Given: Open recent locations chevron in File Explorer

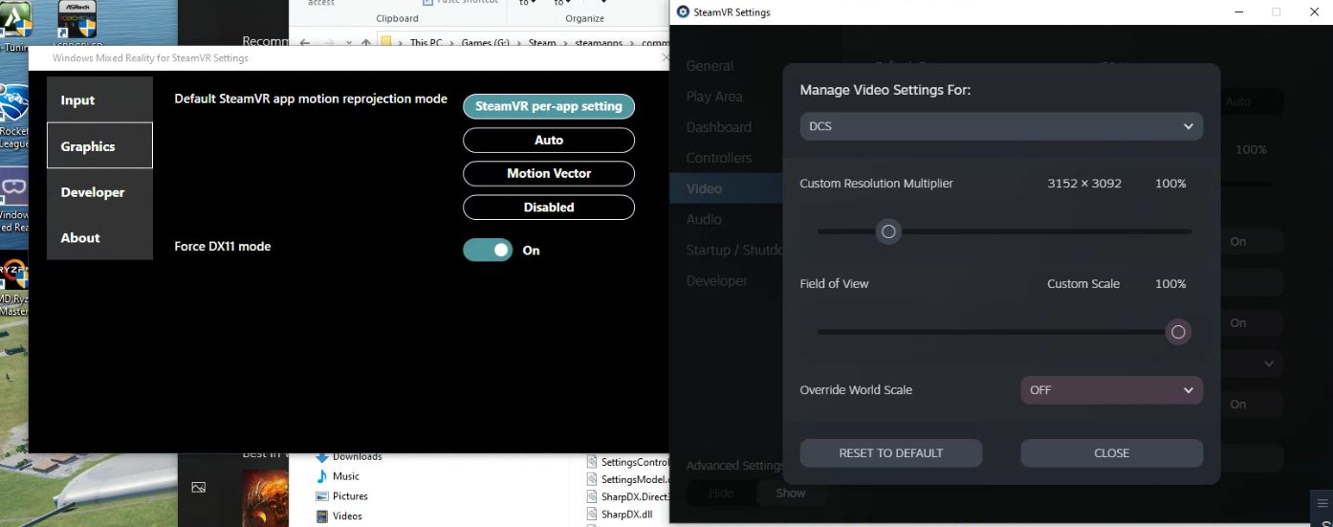Looking at the screenshot, I should [349, 44].
